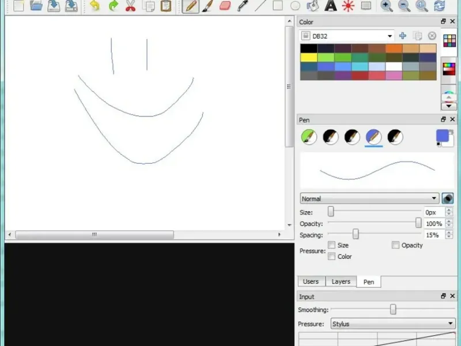Select the Brush tool

coord(207,6)
